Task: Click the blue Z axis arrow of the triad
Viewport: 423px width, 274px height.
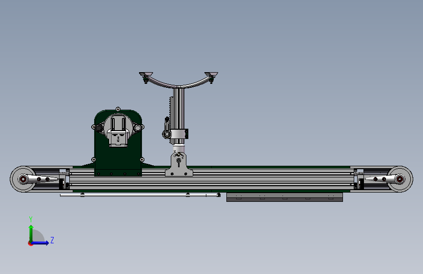Action: coord(40,243)
